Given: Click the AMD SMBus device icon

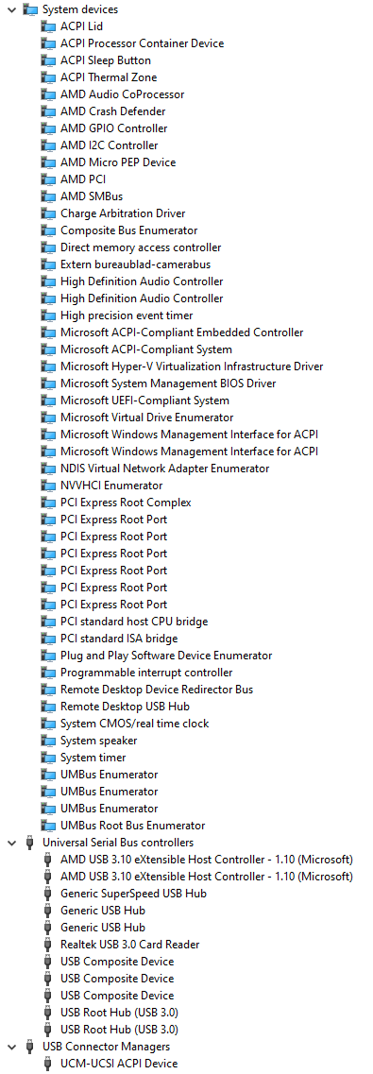Looking at the screenshot, I should (48, 196).
